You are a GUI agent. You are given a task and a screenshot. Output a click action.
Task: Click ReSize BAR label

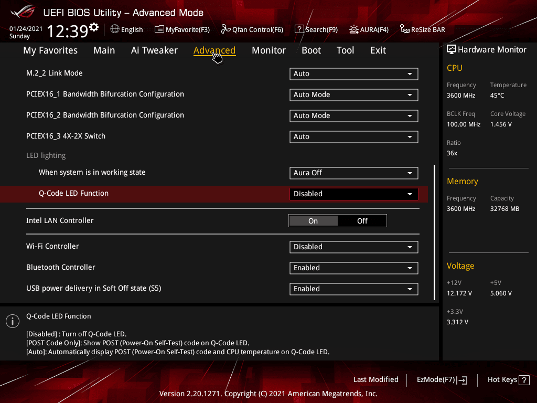(x=428, y=29)
